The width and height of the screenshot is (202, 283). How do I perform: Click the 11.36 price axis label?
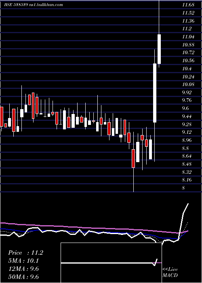188,21
